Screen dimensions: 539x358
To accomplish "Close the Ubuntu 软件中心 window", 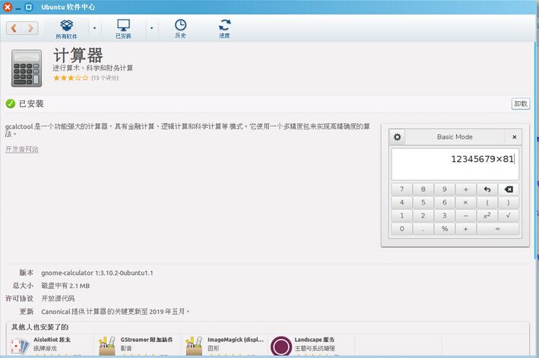I will tap(7, 7).
